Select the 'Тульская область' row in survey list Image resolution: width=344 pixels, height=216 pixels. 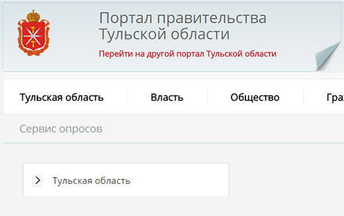pyautogui.click(x=126, y=180)
